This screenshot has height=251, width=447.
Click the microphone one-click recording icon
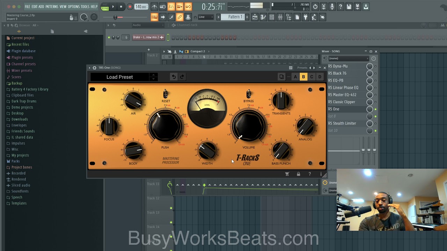tap(332, 7)
